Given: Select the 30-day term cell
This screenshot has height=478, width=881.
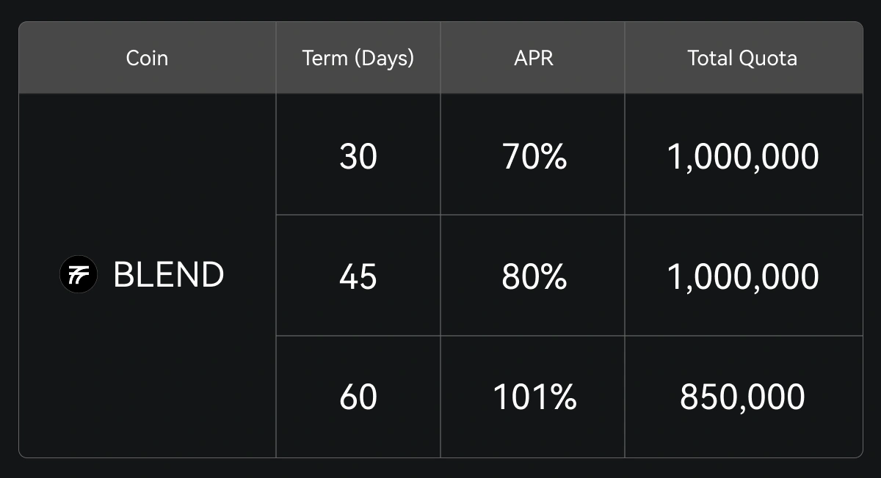Looking at the screenshot, I should click(358, 156).
